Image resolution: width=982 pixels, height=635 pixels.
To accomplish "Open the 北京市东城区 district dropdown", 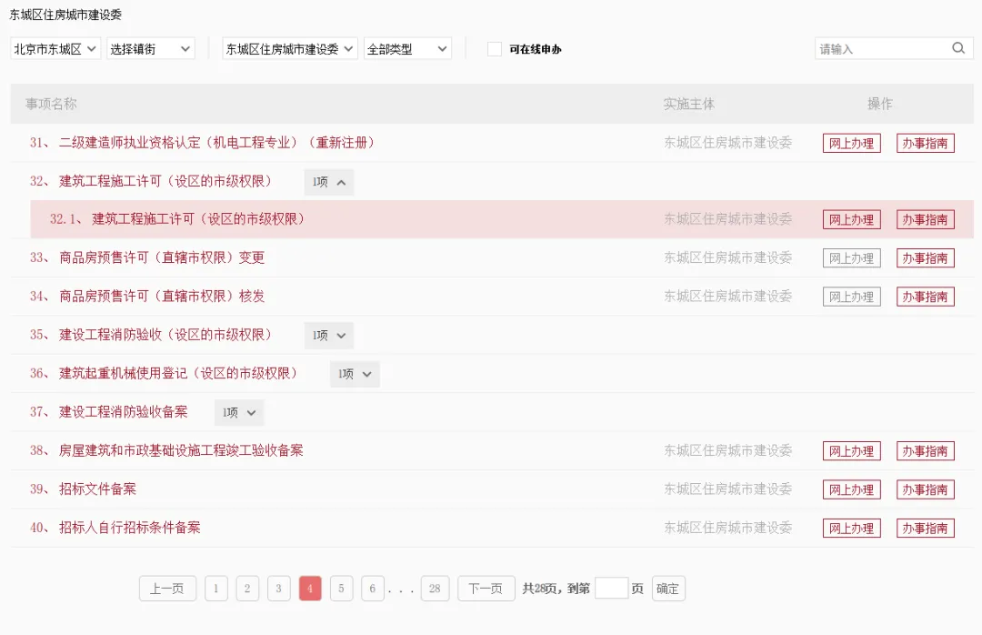I will click(x=55, y=49).
